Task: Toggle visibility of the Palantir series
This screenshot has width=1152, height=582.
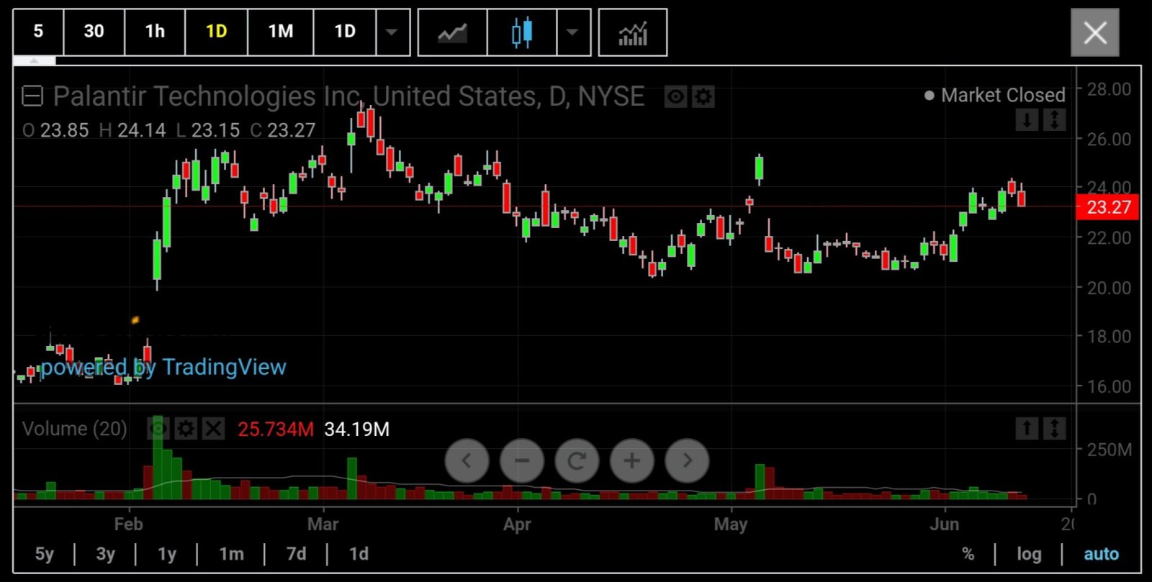Action: click(675, 96)
